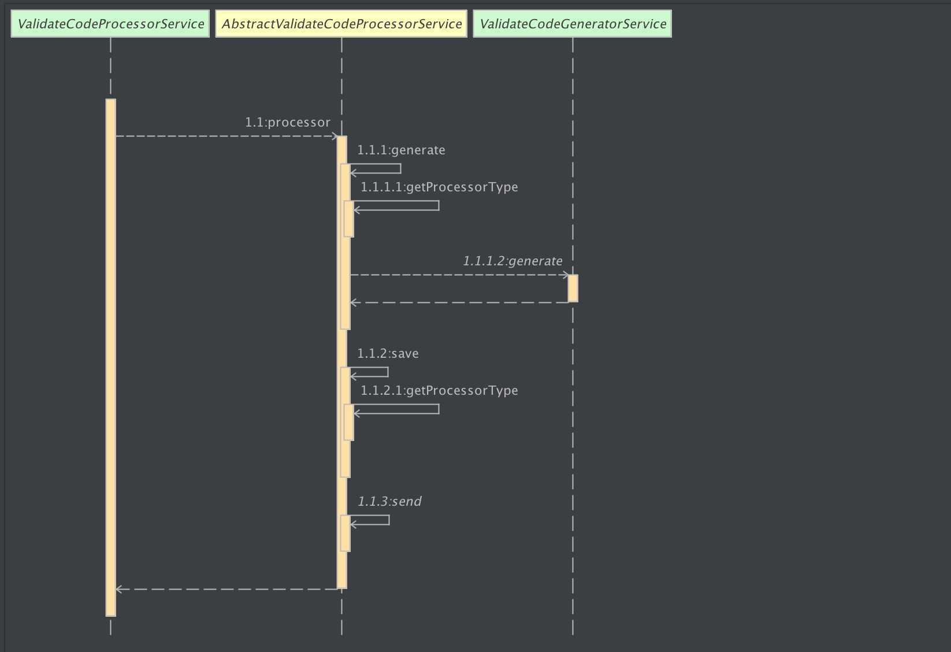Select the ValidateCodeProcessorService activation bar

click(110, 357)
